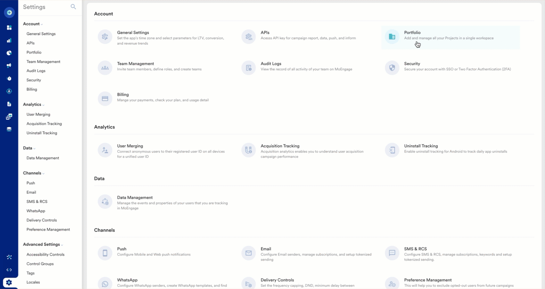
Task: Open Uninstall Tracking from sidebar
Action: coord(42,133)
